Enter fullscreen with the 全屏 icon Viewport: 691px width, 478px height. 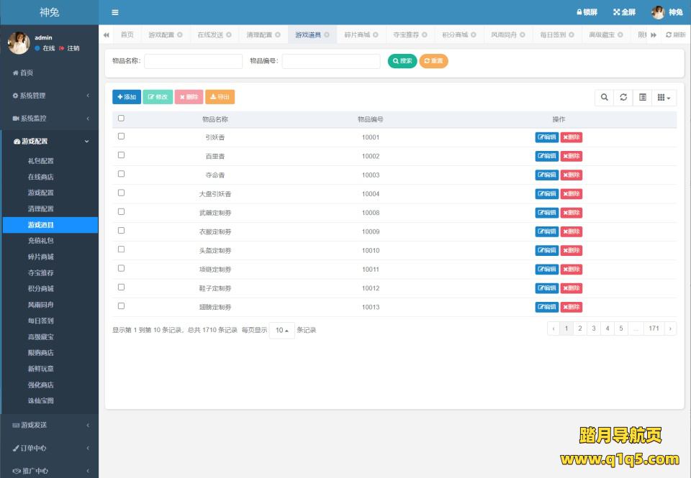pos(624,12)
